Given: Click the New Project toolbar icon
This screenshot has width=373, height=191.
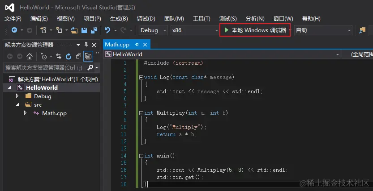Looking at the screenshot, I should [43, 30].
